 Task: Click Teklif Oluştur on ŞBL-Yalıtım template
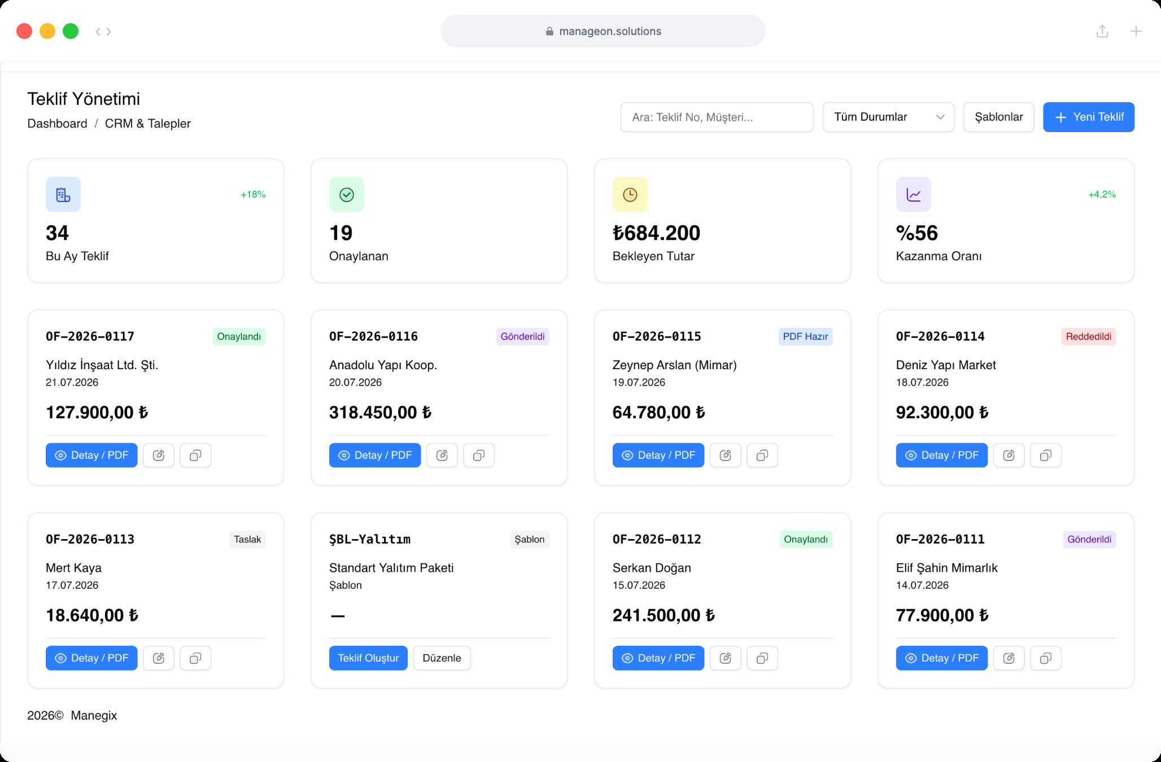[x=368, y=658]
